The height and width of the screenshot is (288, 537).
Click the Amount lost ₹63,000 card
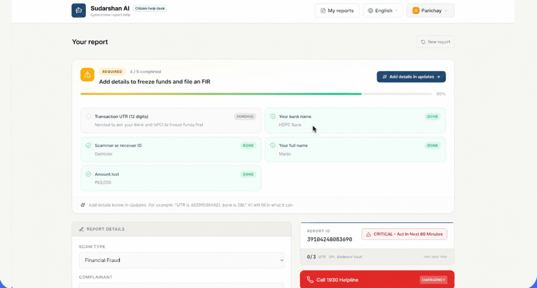point(171,178)
